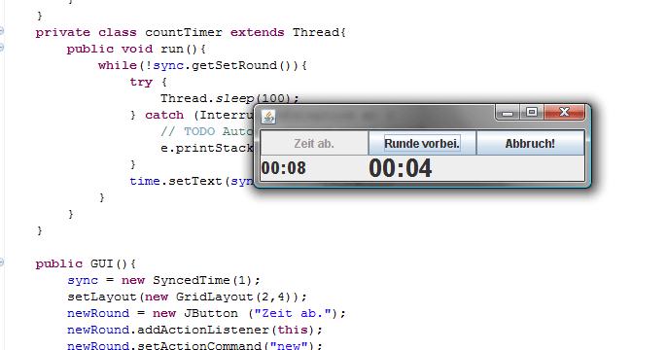Click 'time.setText' in the editor

pyautogui.click(x=176, y=181)
